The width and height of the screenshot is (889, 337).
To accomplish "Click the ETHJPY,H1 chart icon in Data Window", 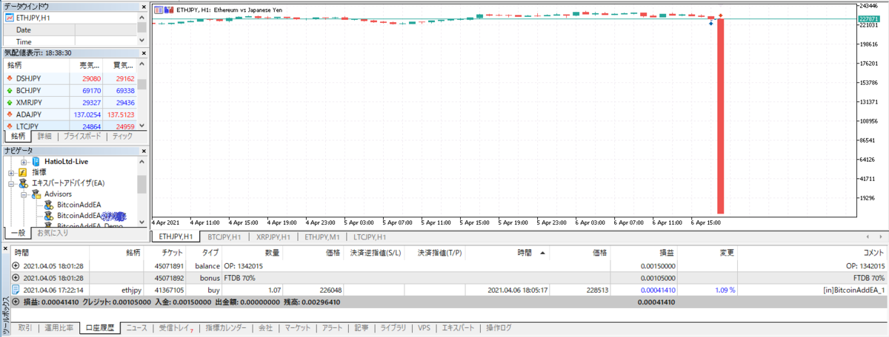I will pos(10,18).
